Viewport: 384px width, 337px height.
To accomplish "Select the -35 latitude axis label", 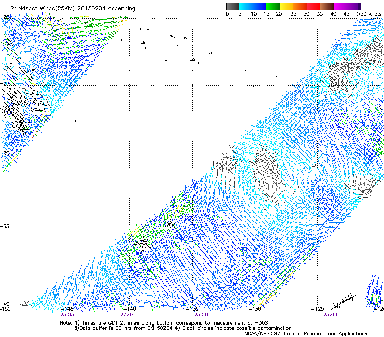I will (5, 227).
